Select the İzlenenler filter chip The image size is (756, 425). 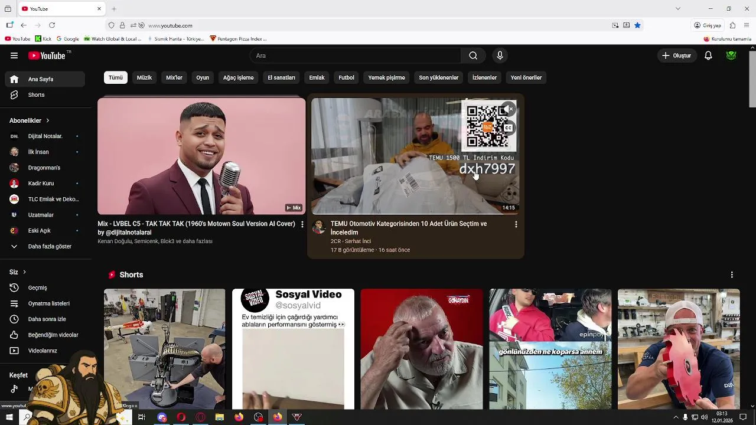click(484, 77)
